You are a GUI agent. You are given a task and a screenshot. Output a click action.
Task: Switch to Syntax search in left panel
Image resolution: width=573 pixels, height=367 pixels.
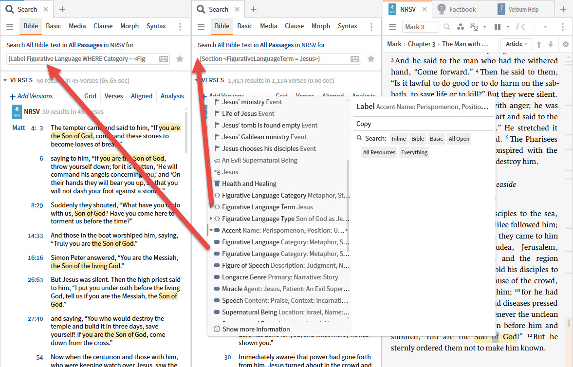(156, 26)
